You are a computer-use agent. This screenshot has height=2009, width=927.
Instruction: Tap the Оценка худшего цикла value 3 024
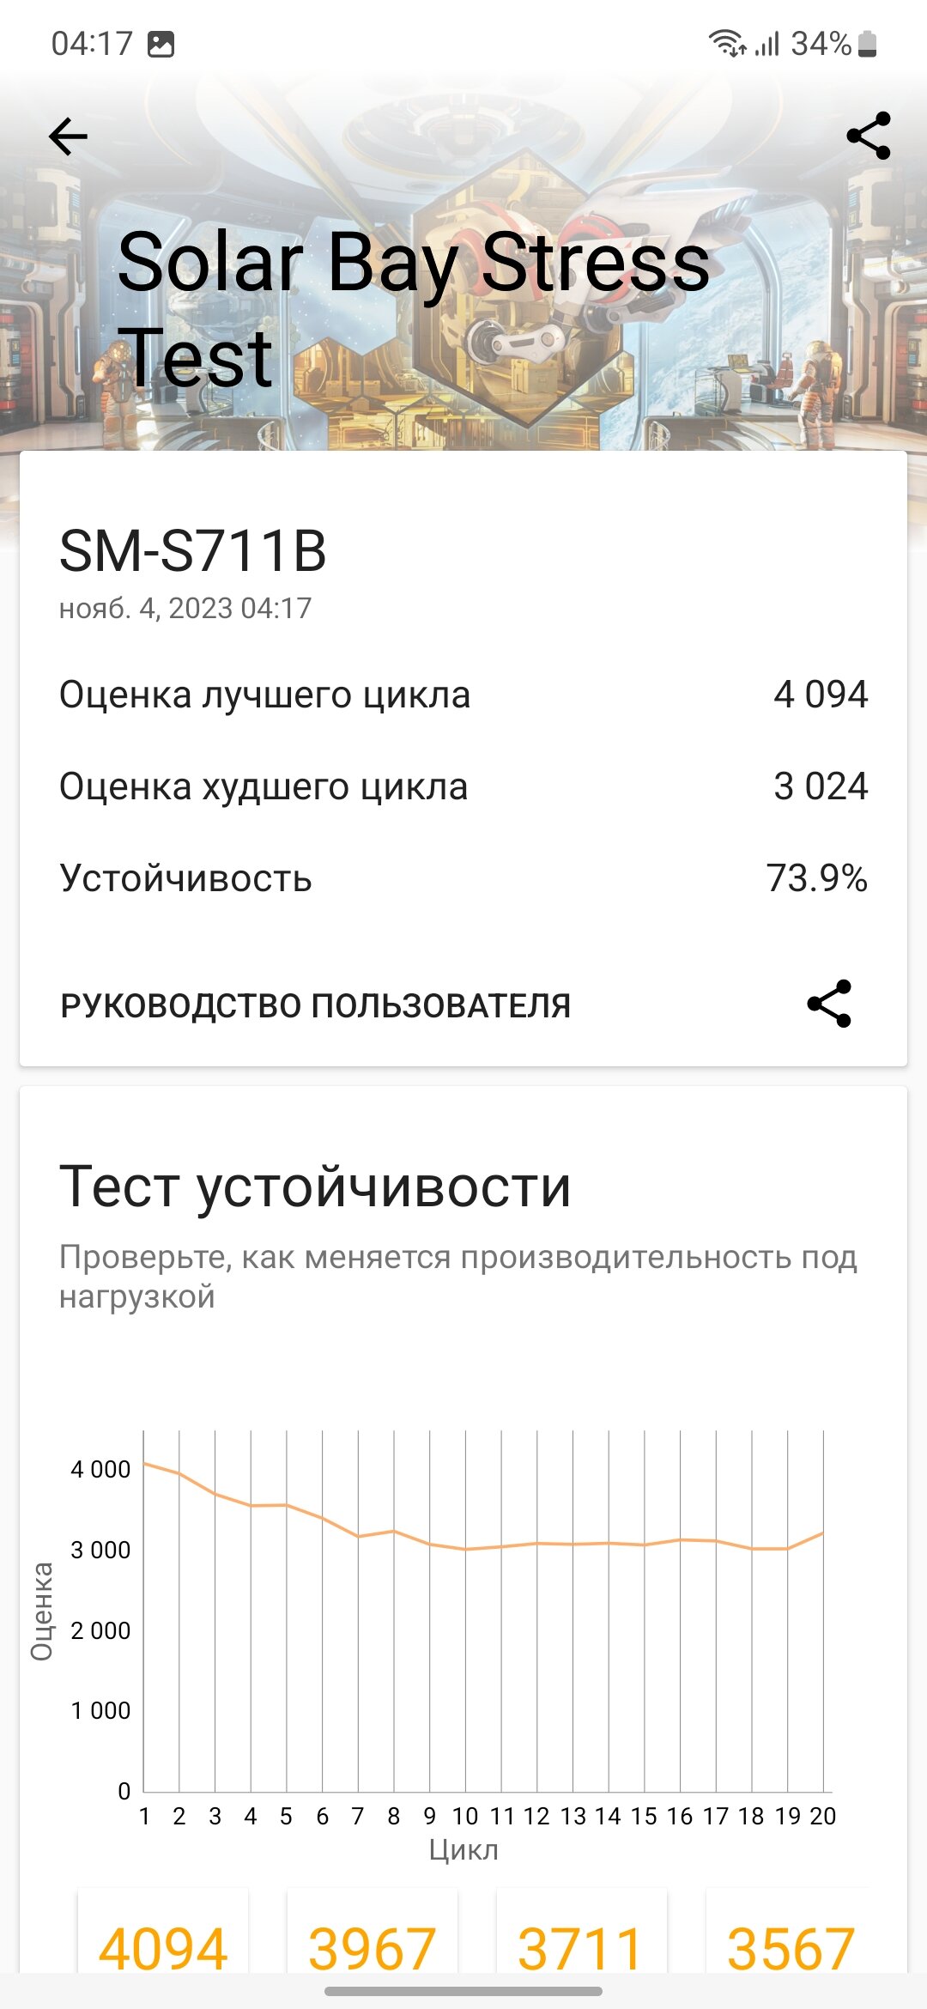pyautogui.click(x=821, y=786)
